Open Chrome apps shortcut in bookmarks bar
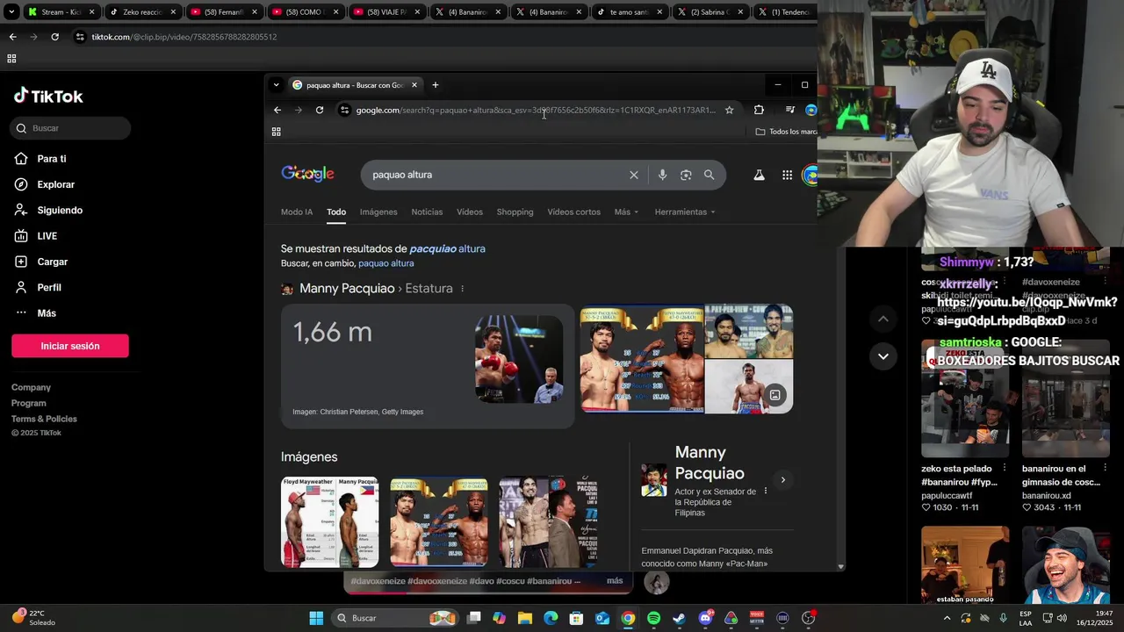Image resolution: width=1124 pixels, height=632 pixels. pos(276,132)
